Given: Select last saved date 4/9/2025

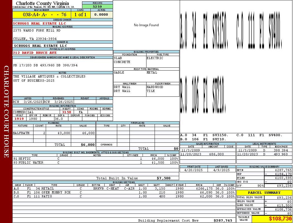Looking at the screenshot, I should (222, 170).
